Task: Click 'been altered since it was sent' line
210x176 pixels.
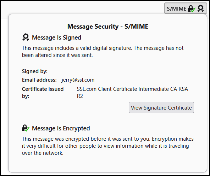Action: [x=57, y=55]
